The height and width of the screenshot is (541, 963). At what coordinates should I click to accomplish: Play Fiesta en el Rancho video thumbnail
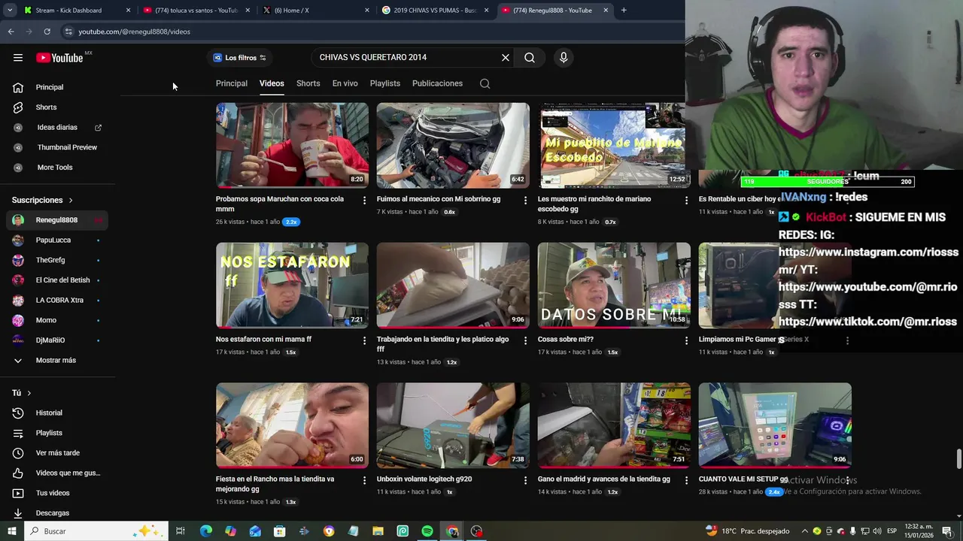click(x=292, y=425)
